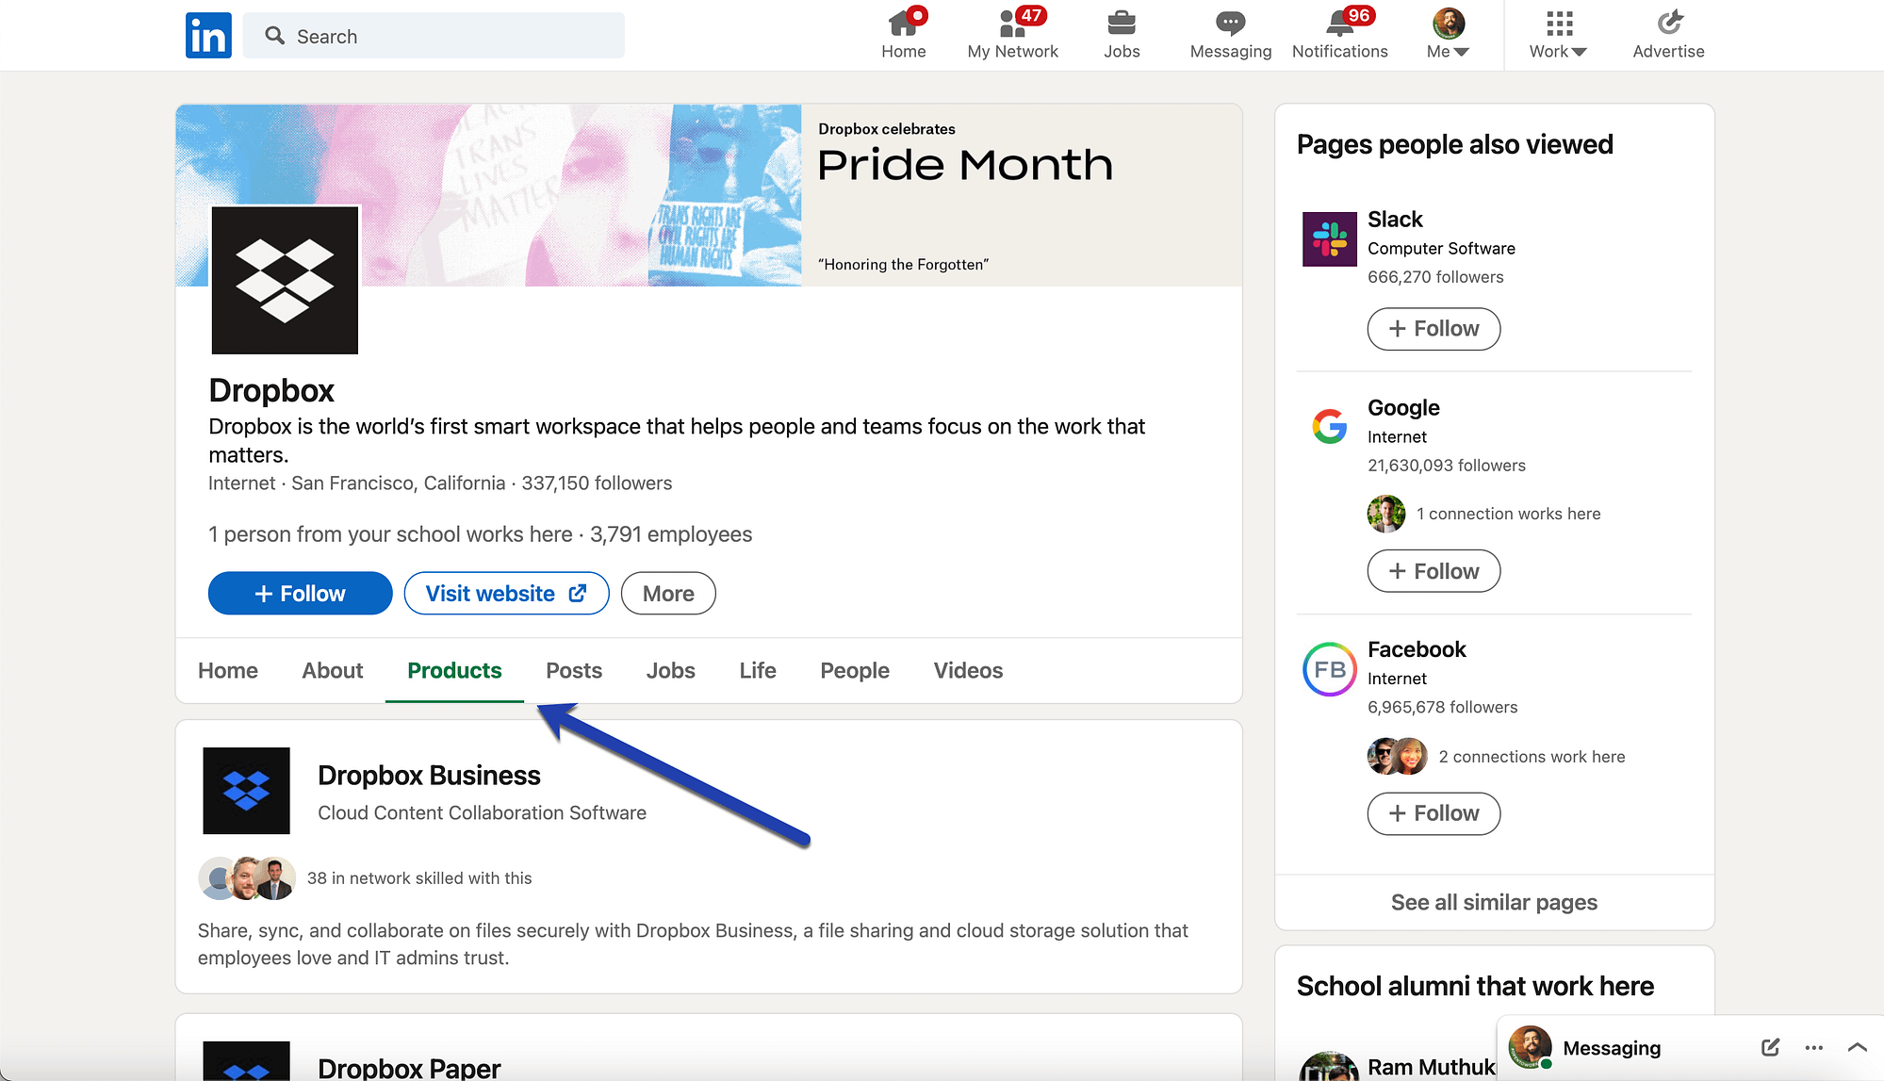
Task: Click '38 in network skilled with this'
Action: pos(419,878)
